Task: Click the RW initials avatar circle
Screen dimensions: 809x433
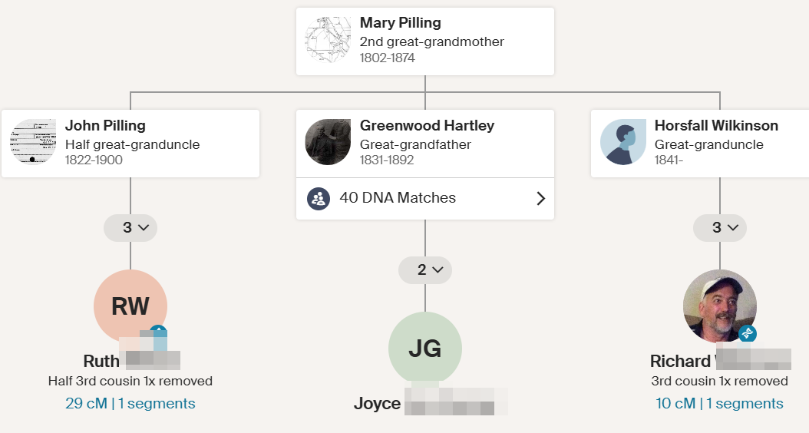Action: 130,306
